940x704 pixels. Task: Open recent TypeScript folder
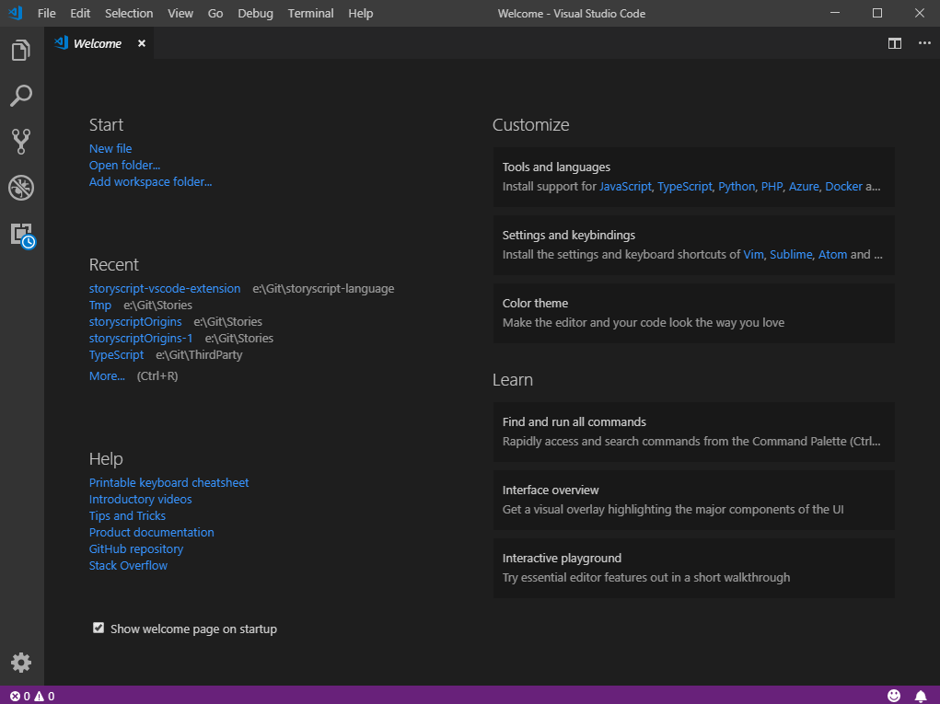tap(116, 354)
